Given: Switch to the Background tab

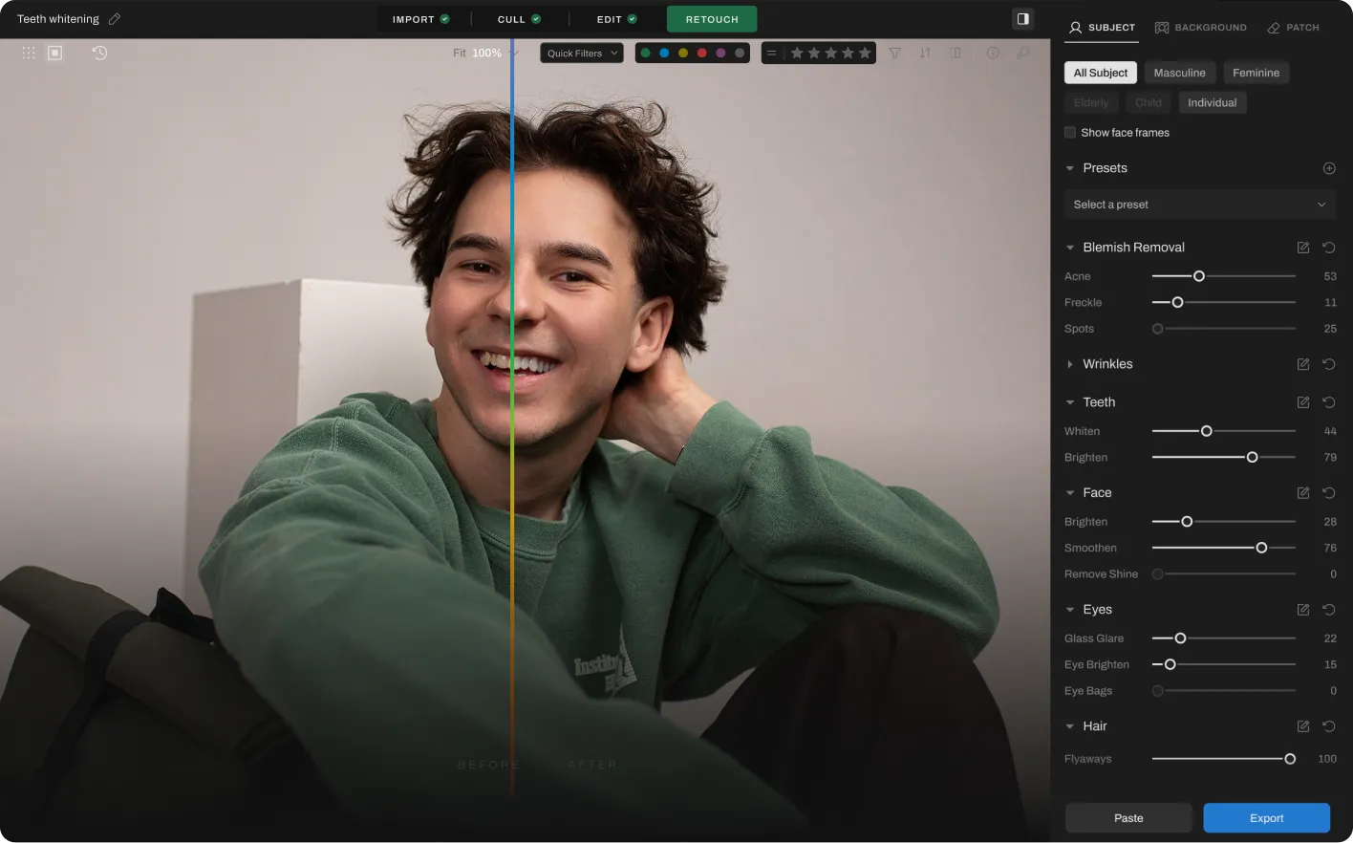Looking at the screenshot, I should tap(1201, 28).
